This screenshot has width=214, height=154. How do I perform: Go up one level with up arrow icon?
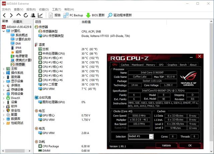[x=19, y=15]
